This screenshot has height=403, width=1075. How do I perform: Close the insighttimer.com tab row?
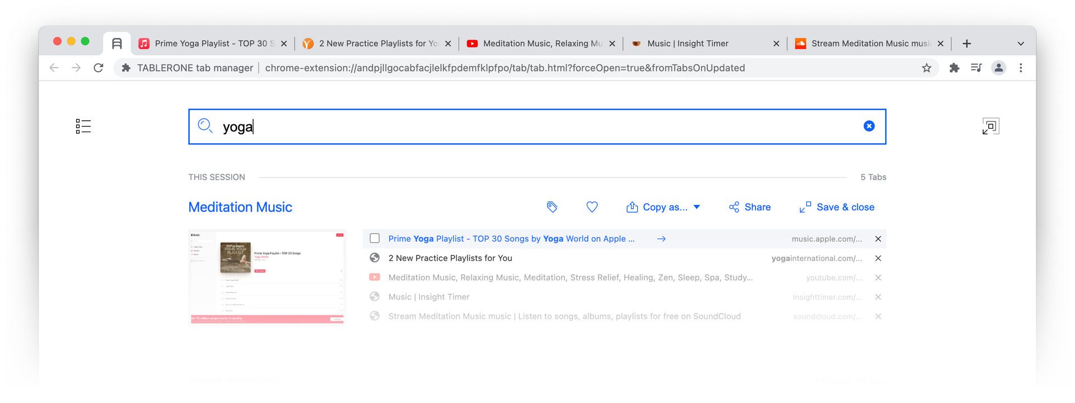878,297
